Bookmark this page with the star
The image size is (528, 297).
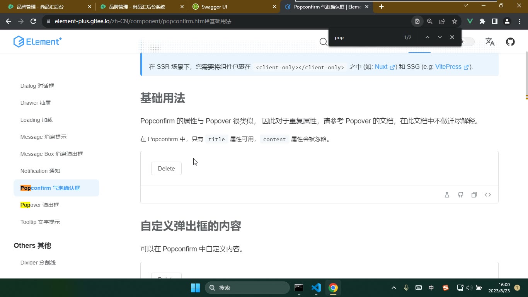(x=455, y=21)
